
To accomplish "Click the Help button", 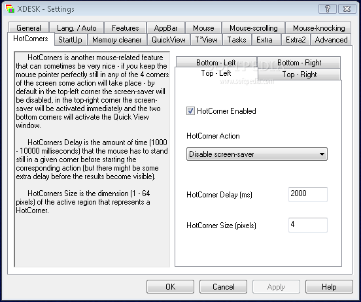I will tap(329, 287).
